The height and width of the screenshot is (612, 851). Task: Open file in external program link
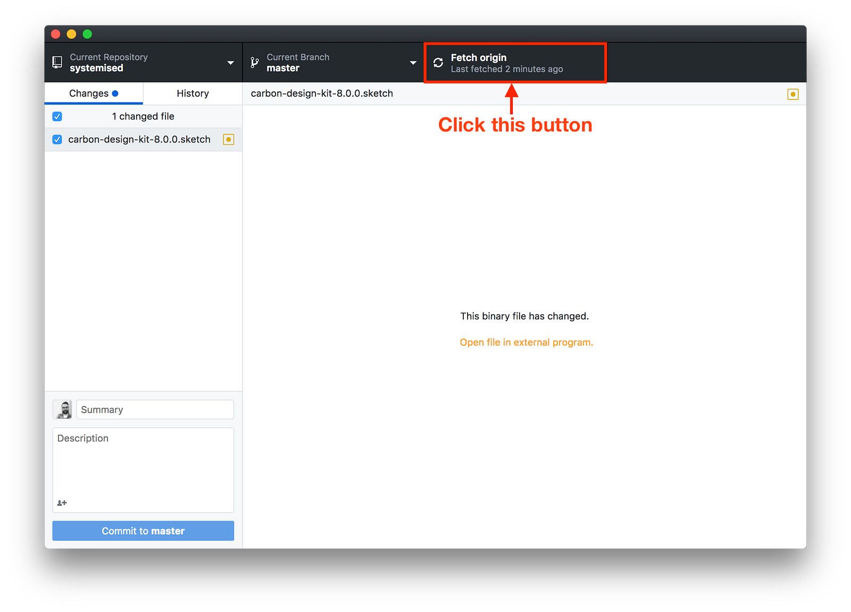tap(527, 343)
